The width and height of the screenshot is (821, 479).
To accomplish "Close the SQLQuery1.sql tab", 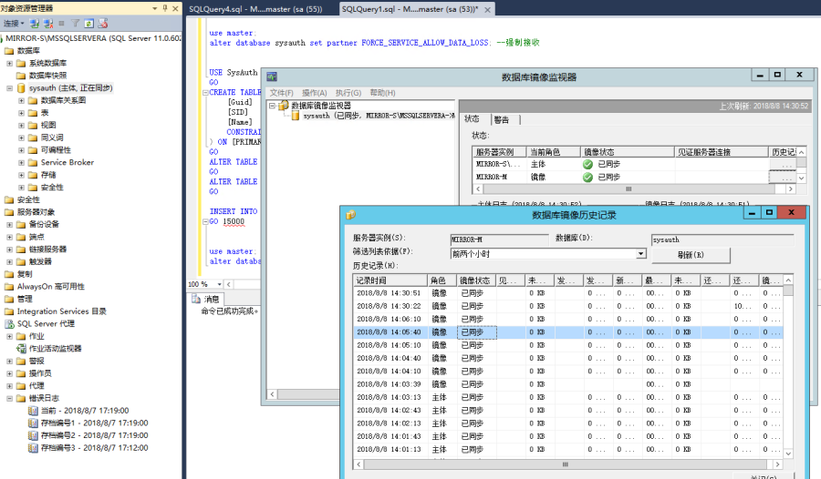I will [487, 9].
